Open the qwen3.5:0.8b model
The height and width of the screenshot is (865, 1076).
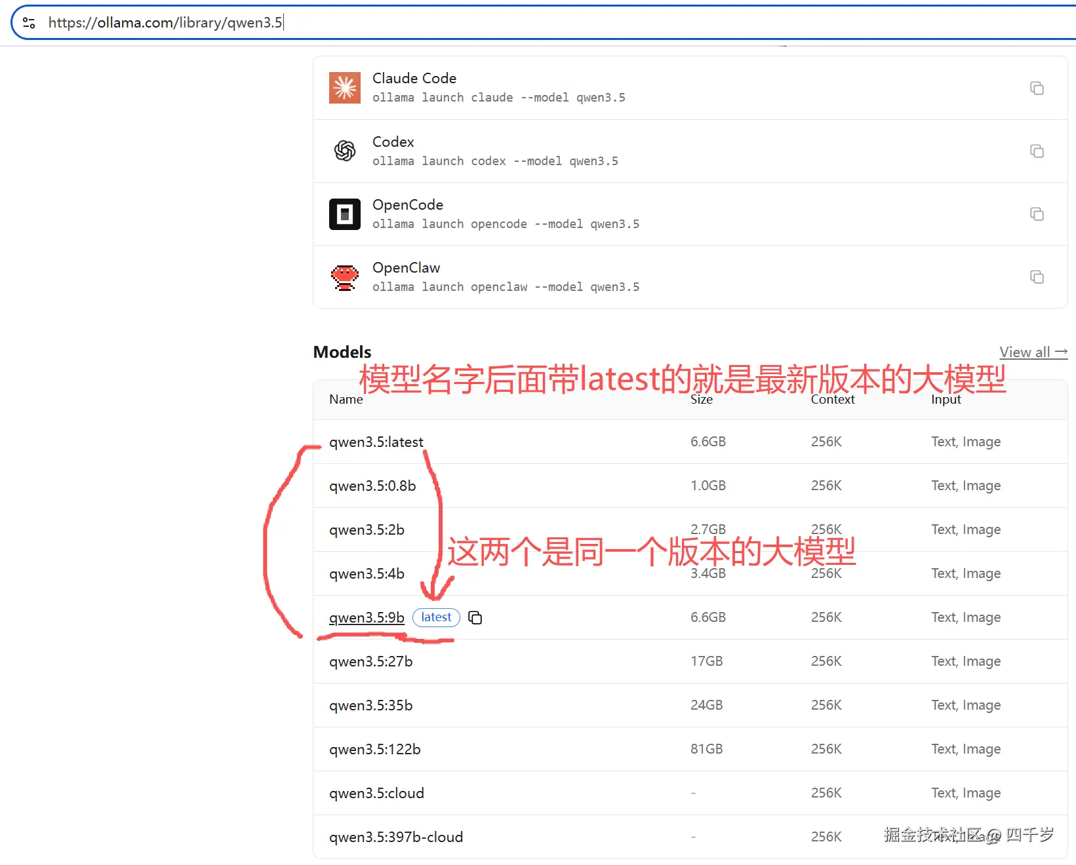(x=372, y=486)
